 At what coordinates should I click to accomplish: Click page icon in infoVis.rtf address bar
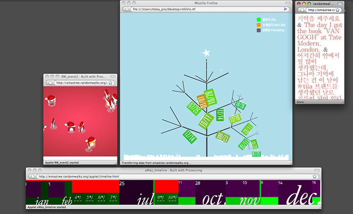coord(127,9)
